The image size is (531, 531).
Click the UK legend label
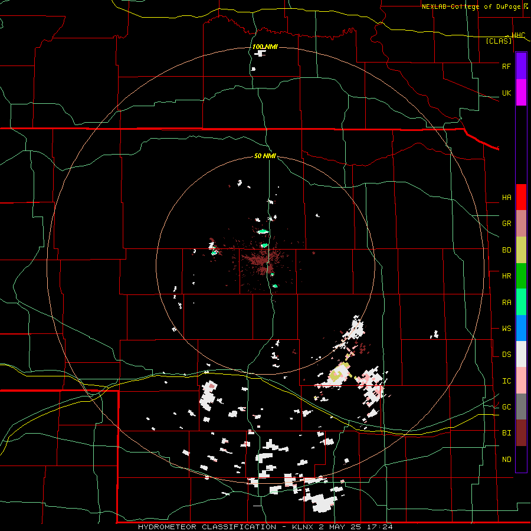(x=506, y=93)
